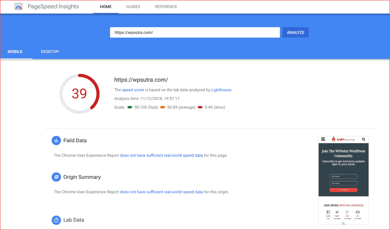Screen dimensions: 390x230
Task: Click the Field Data bar chart icon
Action: (x=56, y=140)
